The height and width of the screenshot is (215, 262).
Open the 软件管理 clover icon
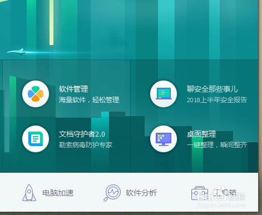pos(36,94)
